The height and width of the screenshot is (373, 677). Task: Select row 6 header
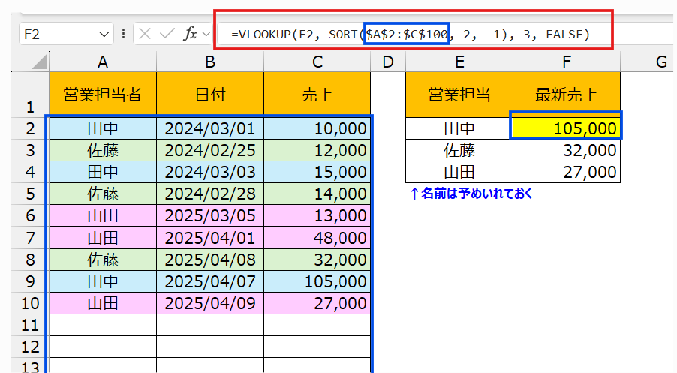[30, 215]
